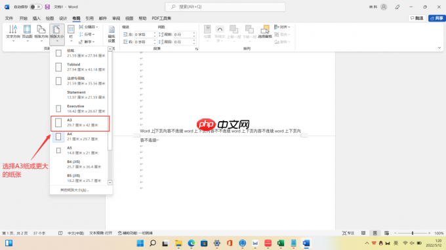Image resolution: width=446 pixels, height=250 pixels.
Task: Switch to the 插入 tab
Action: (x=37, y=18)
